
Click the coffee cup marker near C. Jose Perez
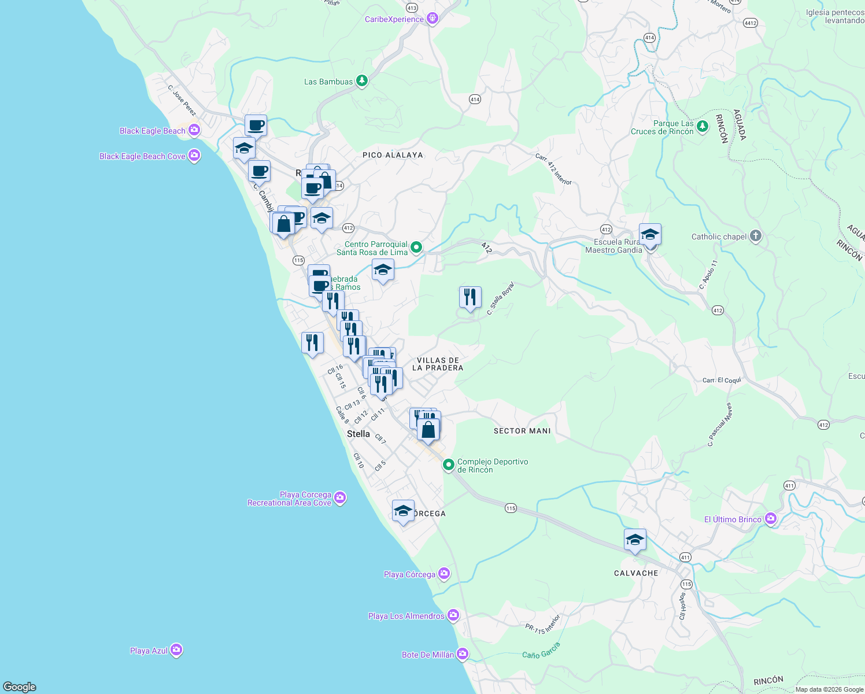coord(255,125)
